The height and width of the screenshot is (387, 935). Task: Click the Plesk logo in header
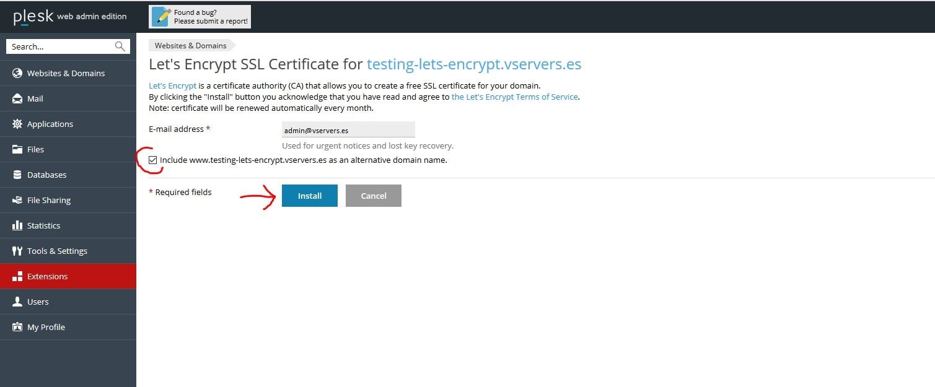click(x=33, y=17)
